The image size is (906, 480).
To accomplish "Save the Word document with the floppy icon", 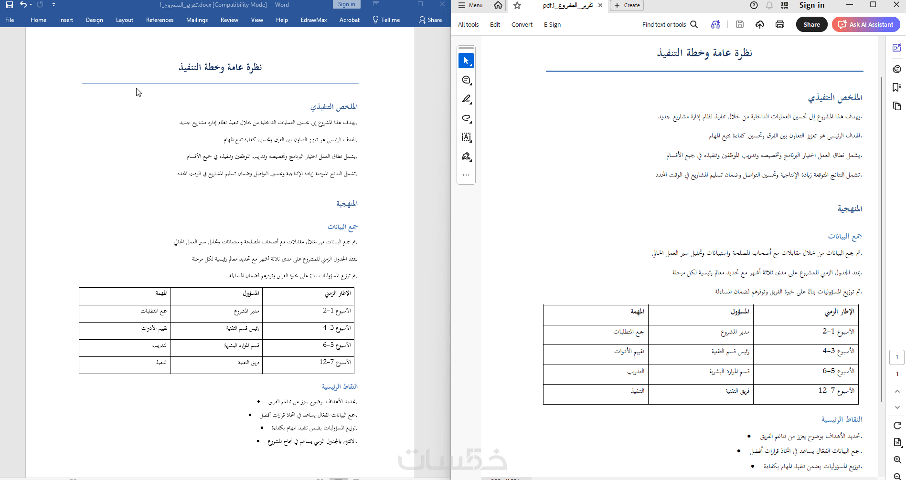I will pos(10,5).
